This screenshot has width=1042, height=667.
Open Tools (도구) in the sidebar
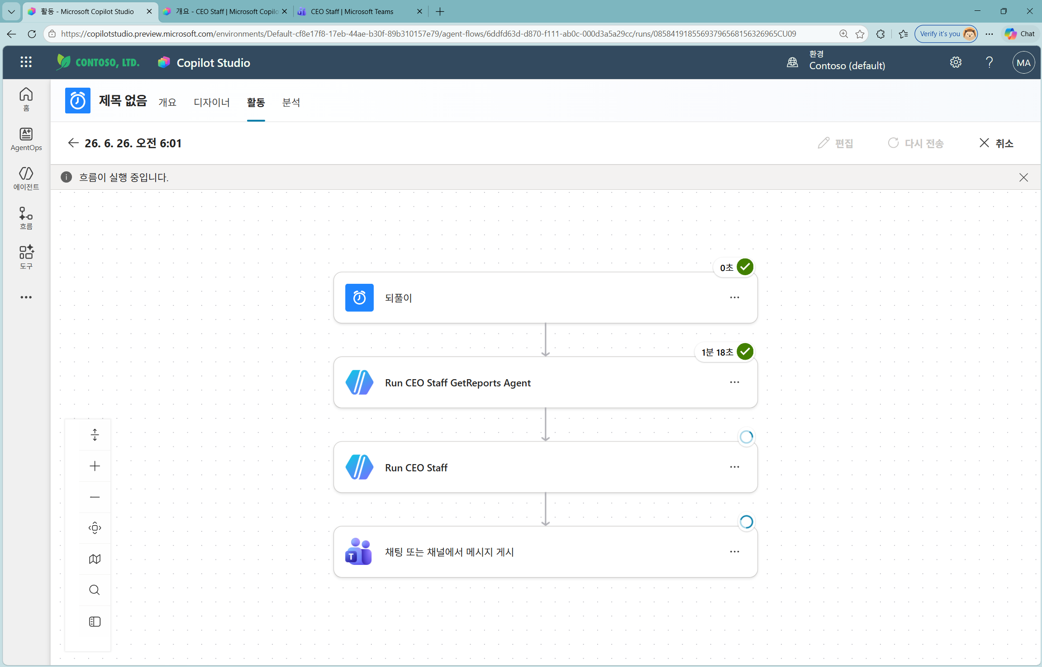coord(26,257)
